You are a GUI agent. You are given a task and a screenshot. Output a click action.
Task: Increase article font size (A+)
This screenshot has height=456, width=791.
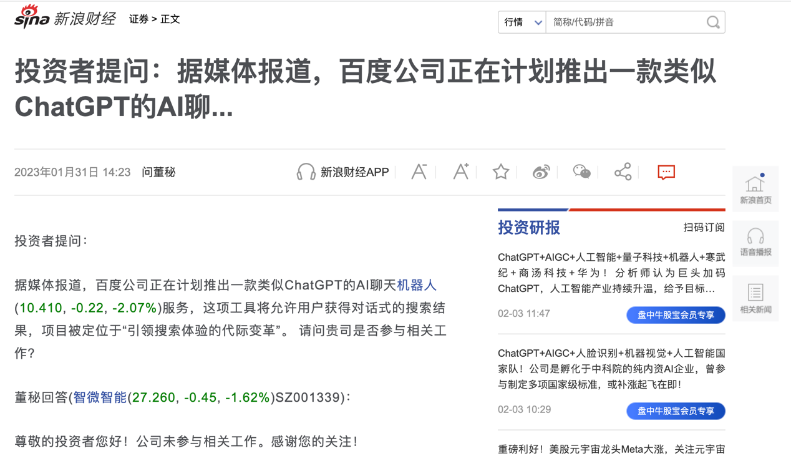460,172
